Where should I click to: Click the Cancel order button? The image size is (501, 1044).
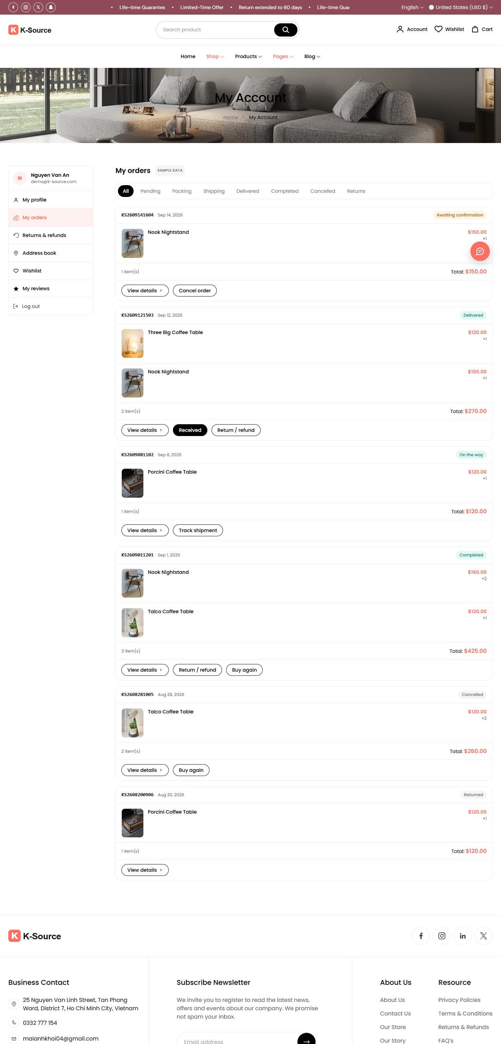tap(194, 291)
